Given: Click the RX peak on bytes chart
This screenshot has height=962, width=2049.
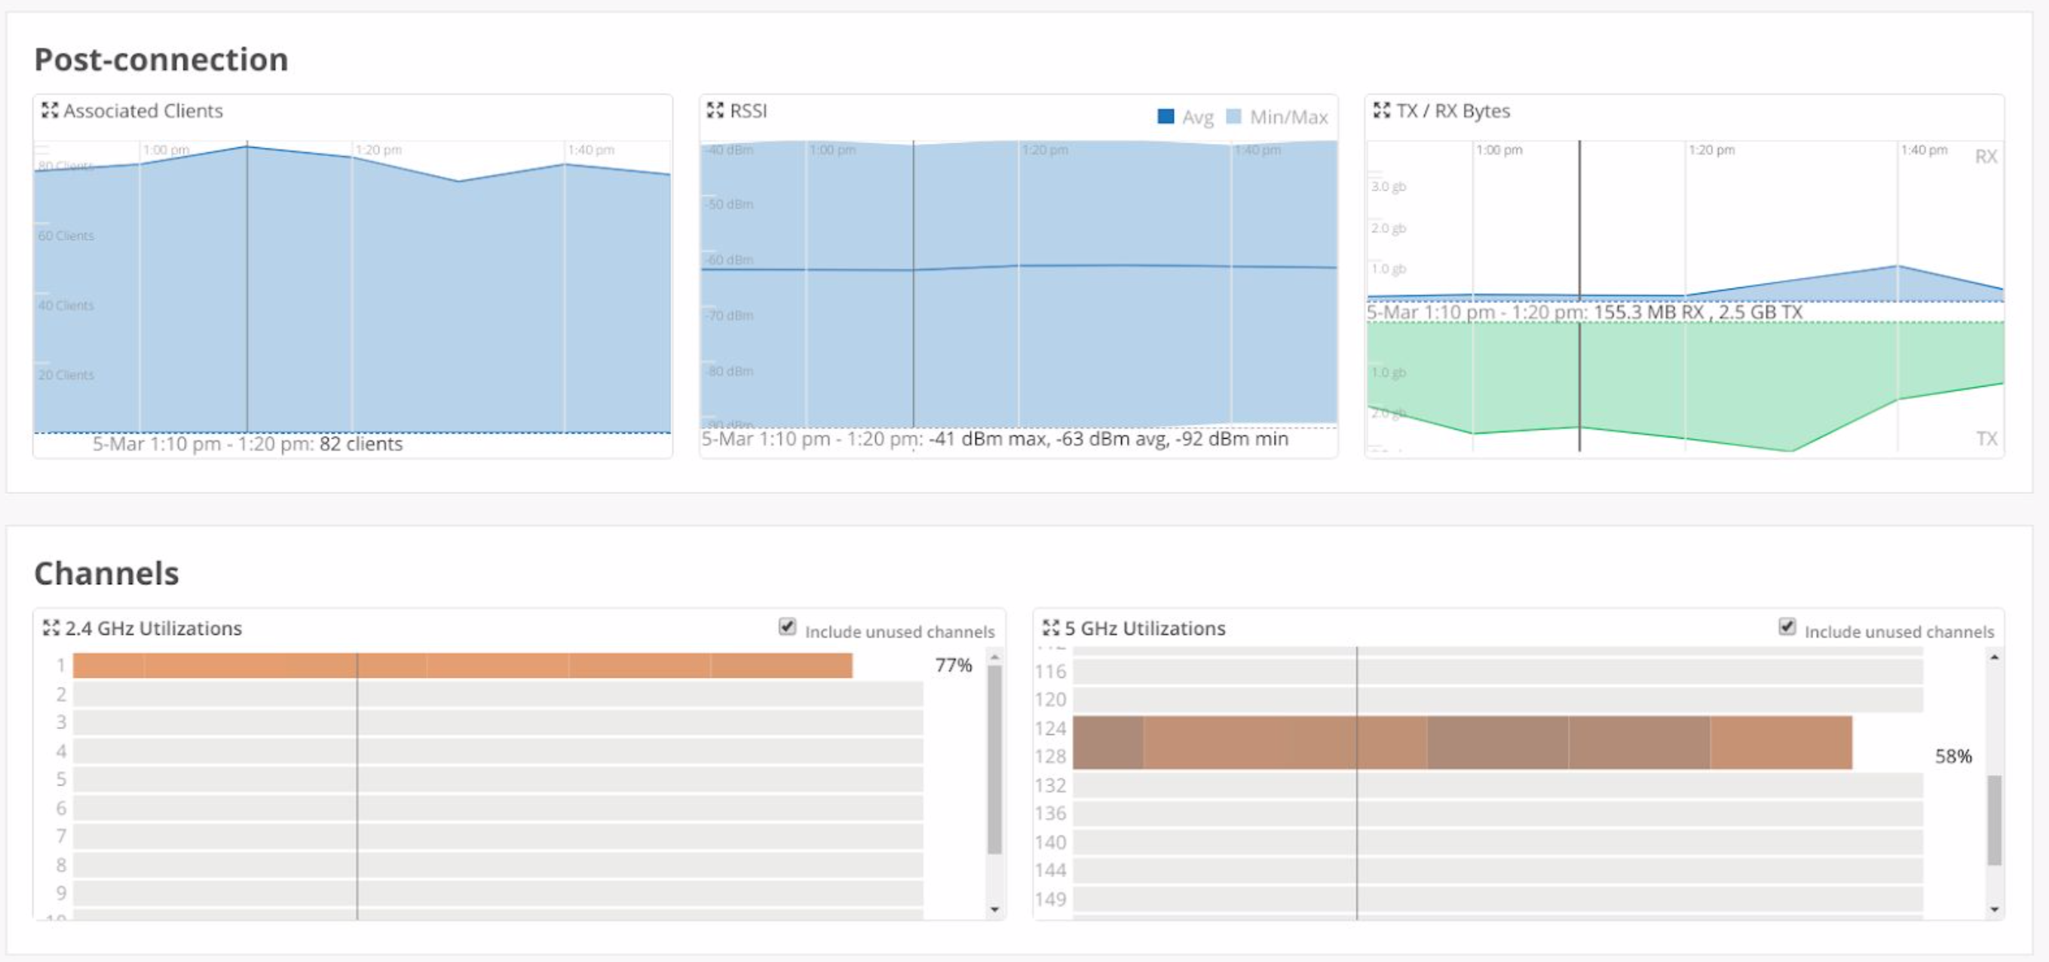Looking at the screenshot, I should [1898, 267].
